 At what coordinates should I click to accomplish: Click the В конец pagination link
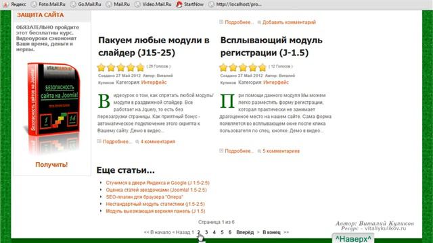pyautogui.click(x=271, y=232)
